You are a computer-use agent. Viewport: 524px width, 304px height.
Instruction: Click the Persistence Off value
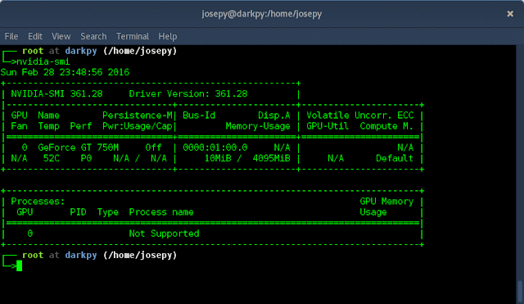(x=153, y=147)
